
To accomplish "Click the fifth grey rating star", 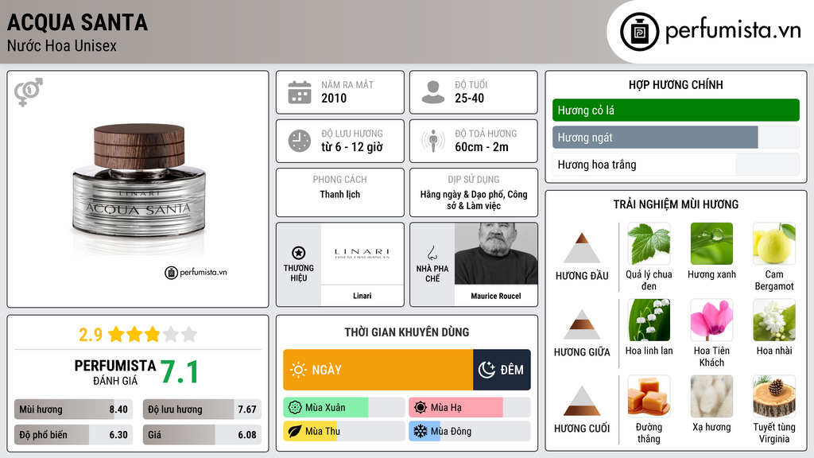I will [x=189, y=334].
